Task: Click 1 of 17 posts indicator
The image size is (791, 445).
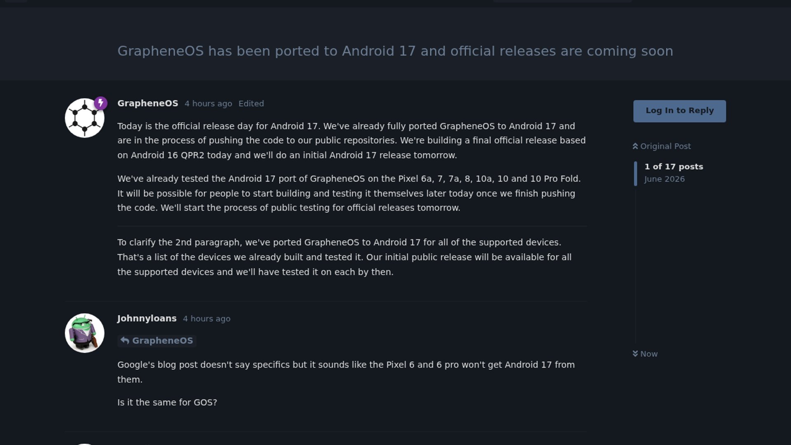Action: [x=674, y=166]
